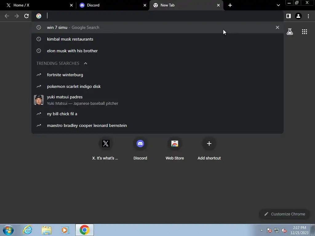Collapse the Trending Searches section
This screenshot has width=315, height=236.
[86, 63]
